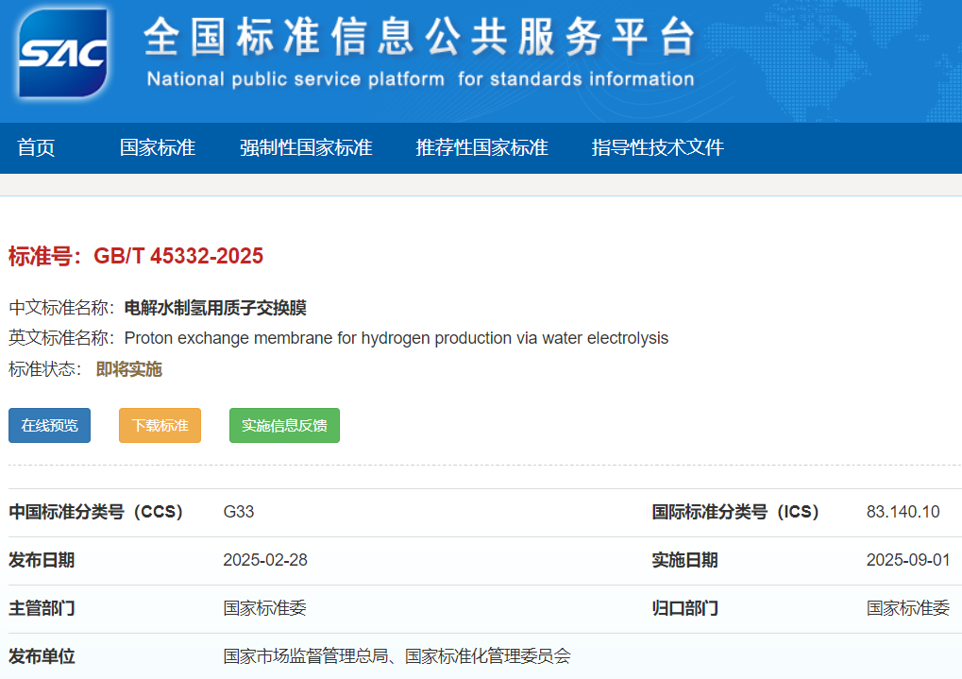The height and width of the screenshot is (679, 962).
Task: Click the Chinese standard name 电解水制氢用质子交换膜
Action: pyautogui.click(x=215, y=308)
